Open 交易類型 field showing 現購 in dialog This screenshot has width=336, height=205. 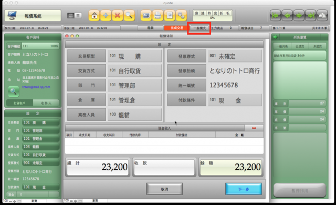pyautogui.click(x=134, y=56)
